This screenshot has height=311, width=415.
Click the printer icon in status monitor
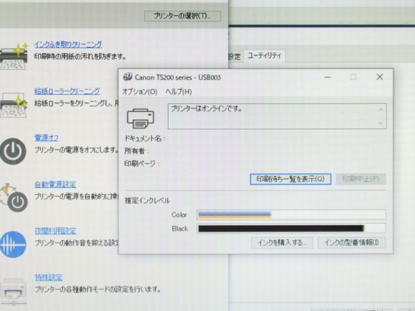[x=140, y=118]
